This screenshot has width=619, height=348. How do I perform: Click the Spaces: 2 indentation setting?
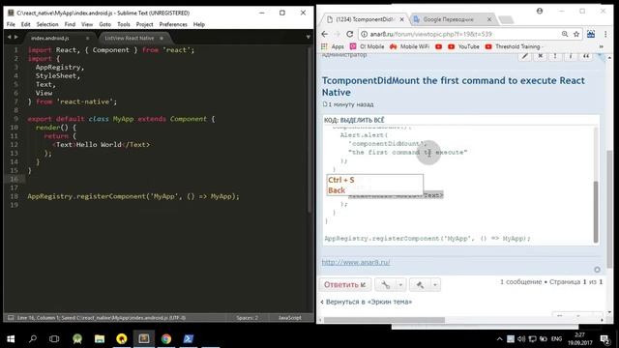tap(248, 318)
